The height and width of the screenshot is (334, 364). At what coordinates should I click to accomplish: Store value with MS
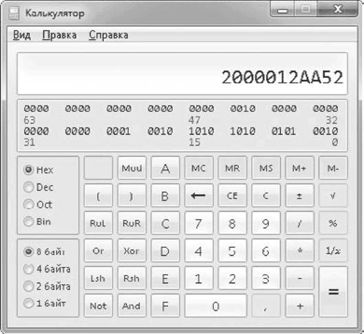pos(266,168)
